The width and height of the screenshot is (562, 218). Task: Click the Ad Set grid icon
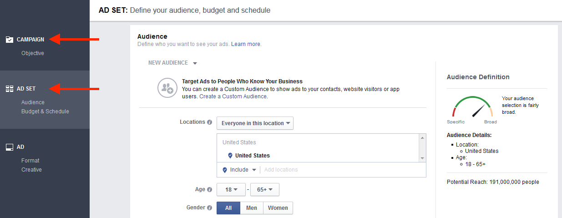point(9,89)
